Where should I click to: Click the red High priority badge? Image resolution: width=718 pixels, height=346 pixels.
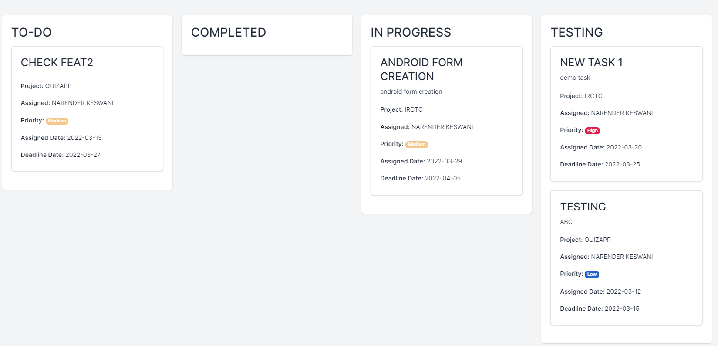point(592,130)
